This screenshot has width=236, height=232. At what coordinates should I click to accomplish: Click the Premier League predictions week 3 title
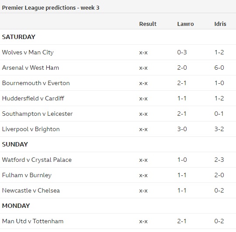[x=51, y=8]
